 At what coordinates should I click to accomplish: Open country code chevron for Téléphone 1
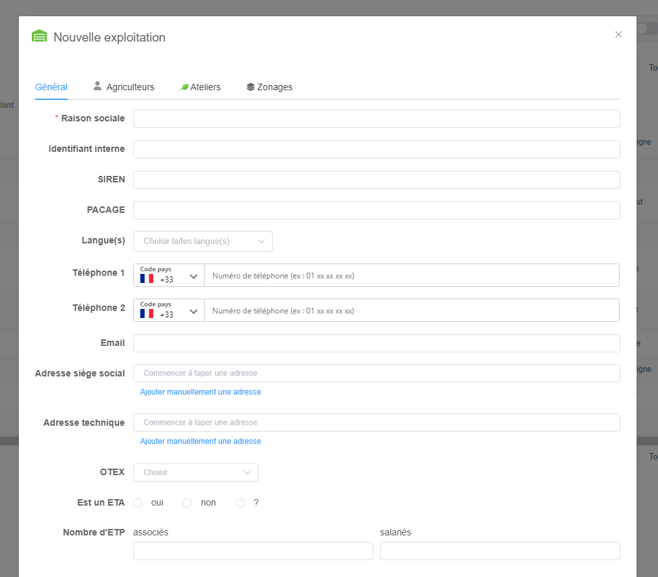pyautogui.click(x=194, y=276)
